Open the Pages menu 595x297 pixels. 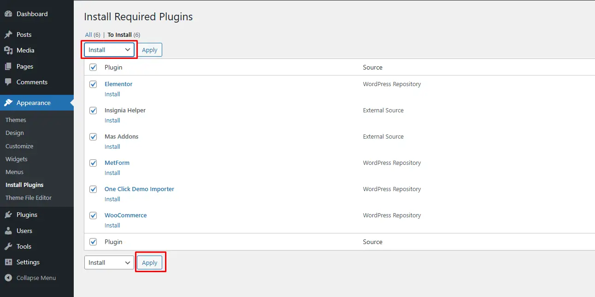[x=25, y=66]
